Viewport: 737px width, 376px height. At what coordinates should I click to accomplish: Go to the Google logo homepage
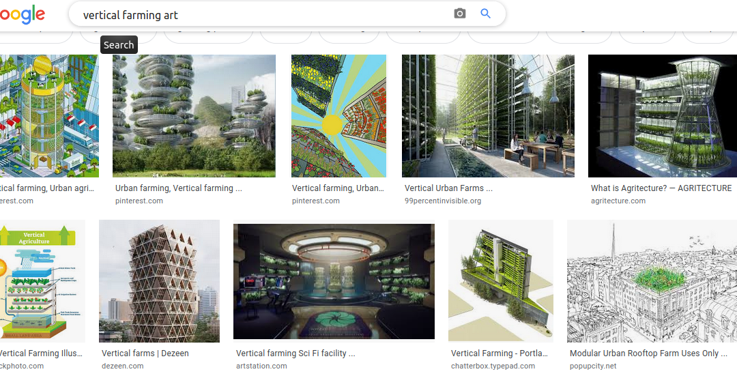point(24,14)
